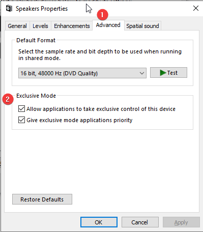Open the default format sample rate dropdown

(x=82, y=73)
